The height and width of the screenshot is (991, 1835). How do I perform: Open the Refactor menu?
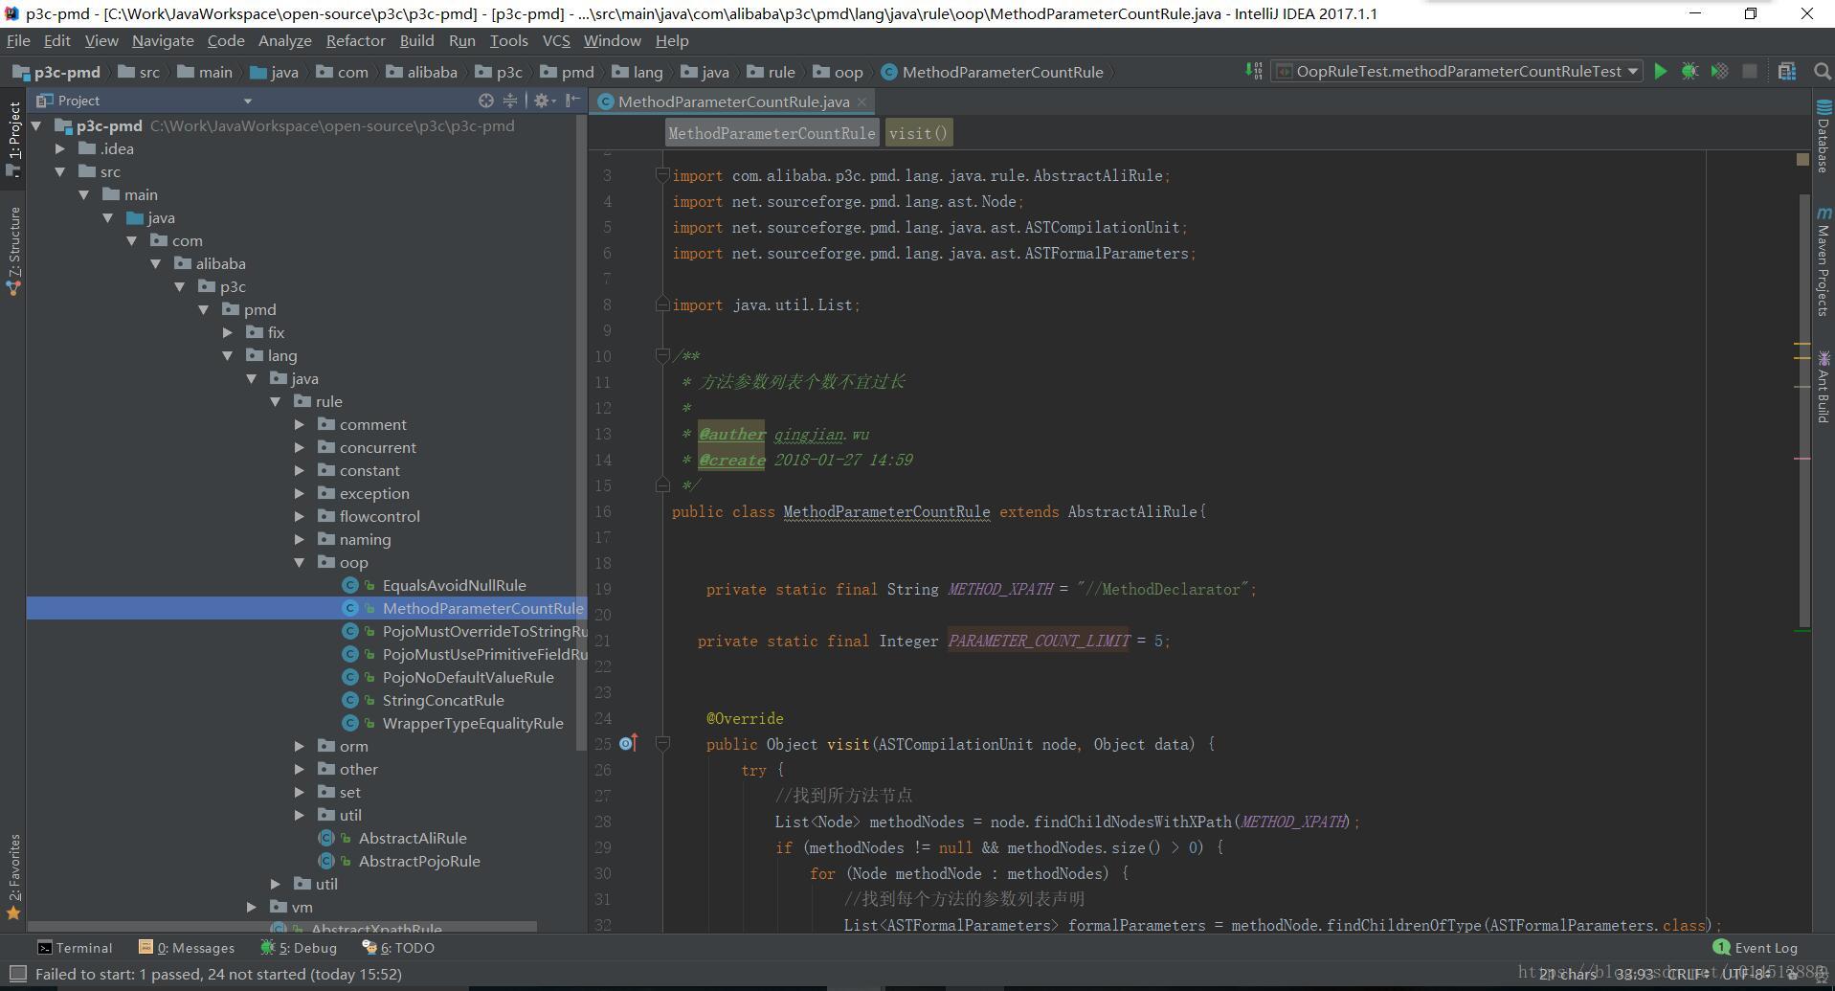[x=355, y=40]
